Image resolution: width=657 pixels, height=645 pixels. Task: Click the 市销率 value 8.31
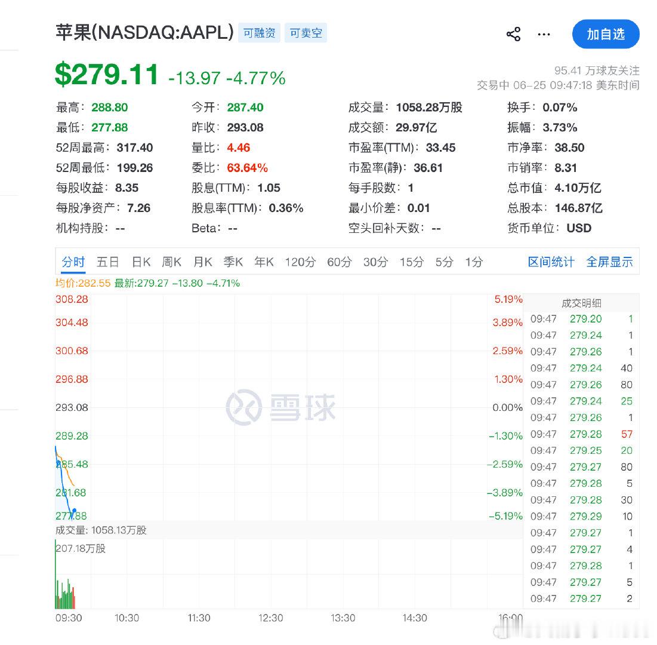point(566,168)
